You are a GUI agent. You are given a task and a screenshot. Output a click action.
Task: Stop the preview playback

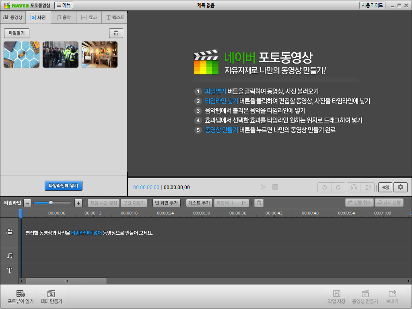coord(275,187)
